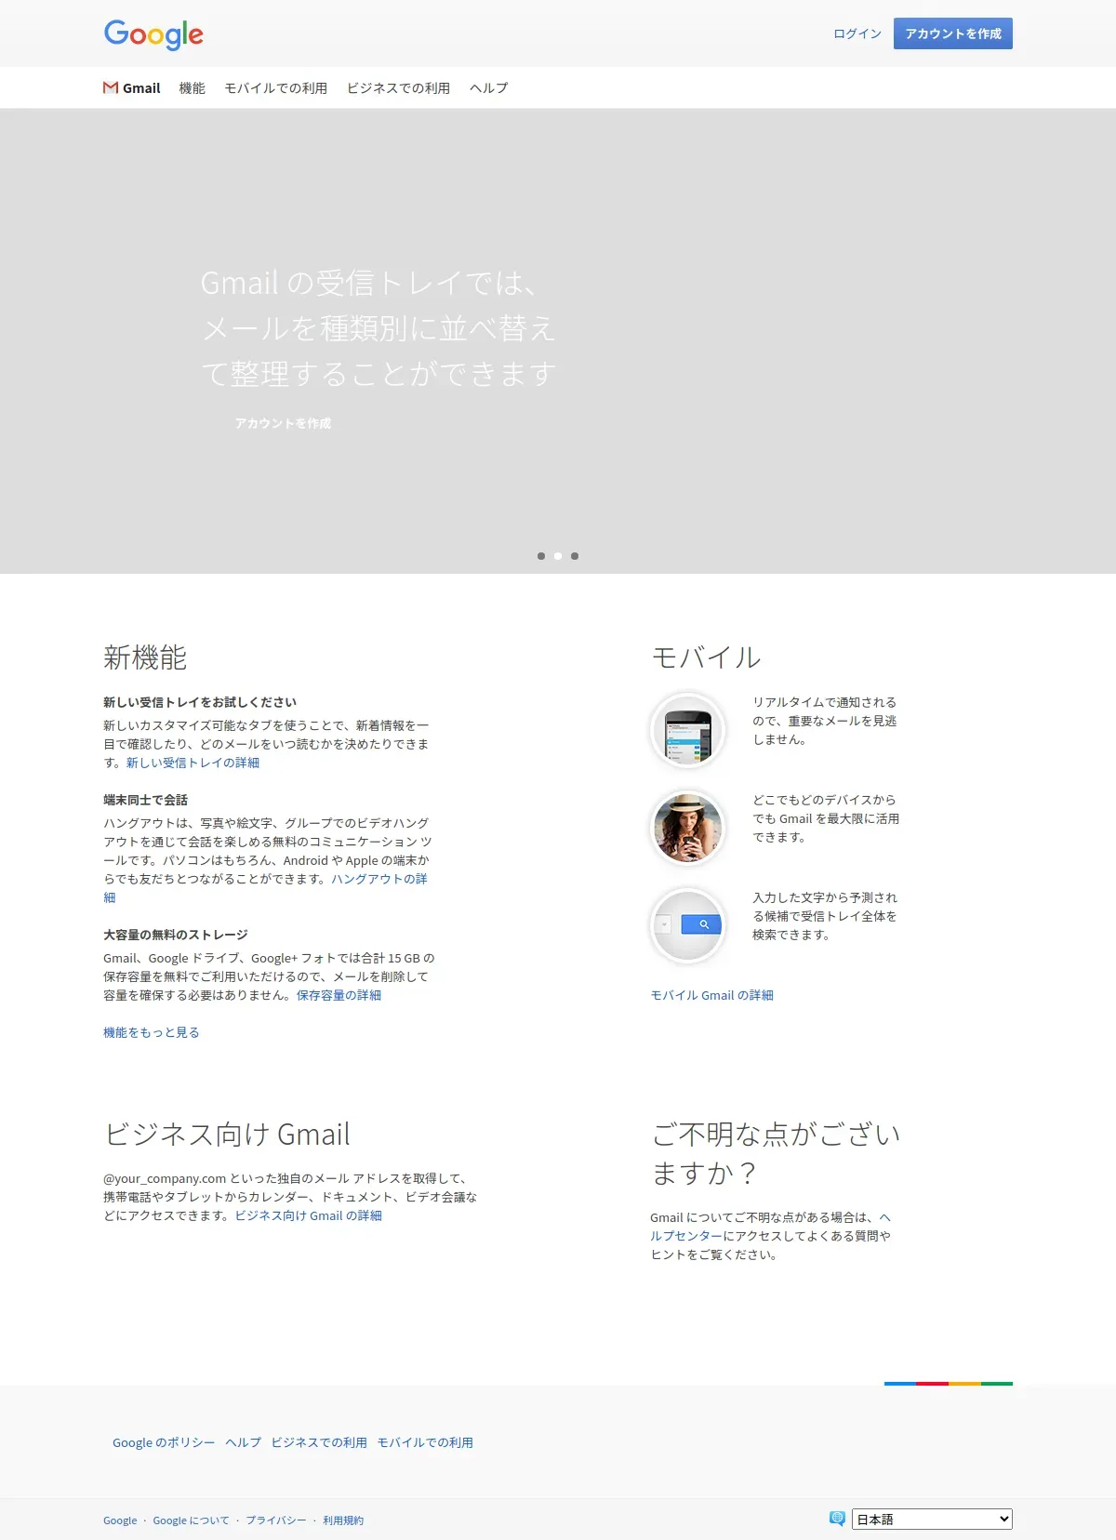The width and height of the screenshot is (1116, 1540).
Task: Open 新しい受信トレイの詳細 link
Action: click(193, 763)
